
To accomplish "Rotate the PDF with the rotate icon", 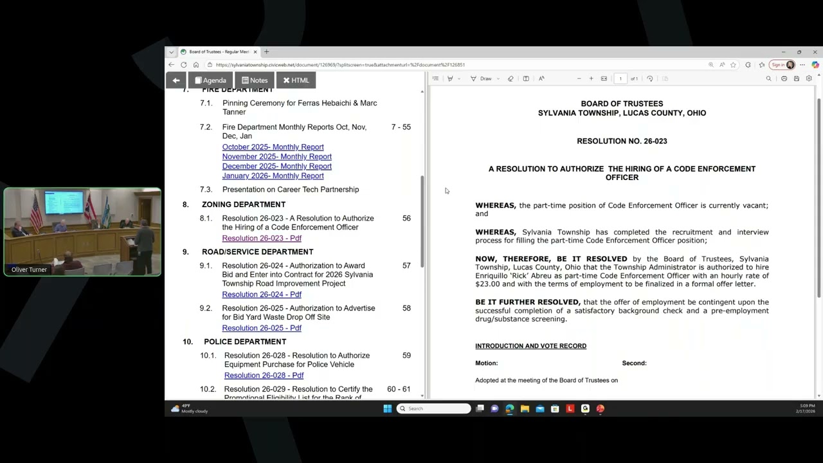I will click(650, 78).
